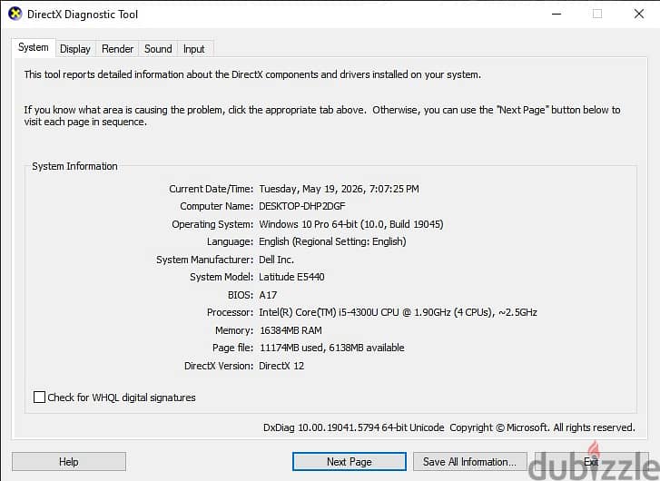Screen dimensions: 660x481
Task: Click the English regional setting language value
Action: [x=332, y=241]
